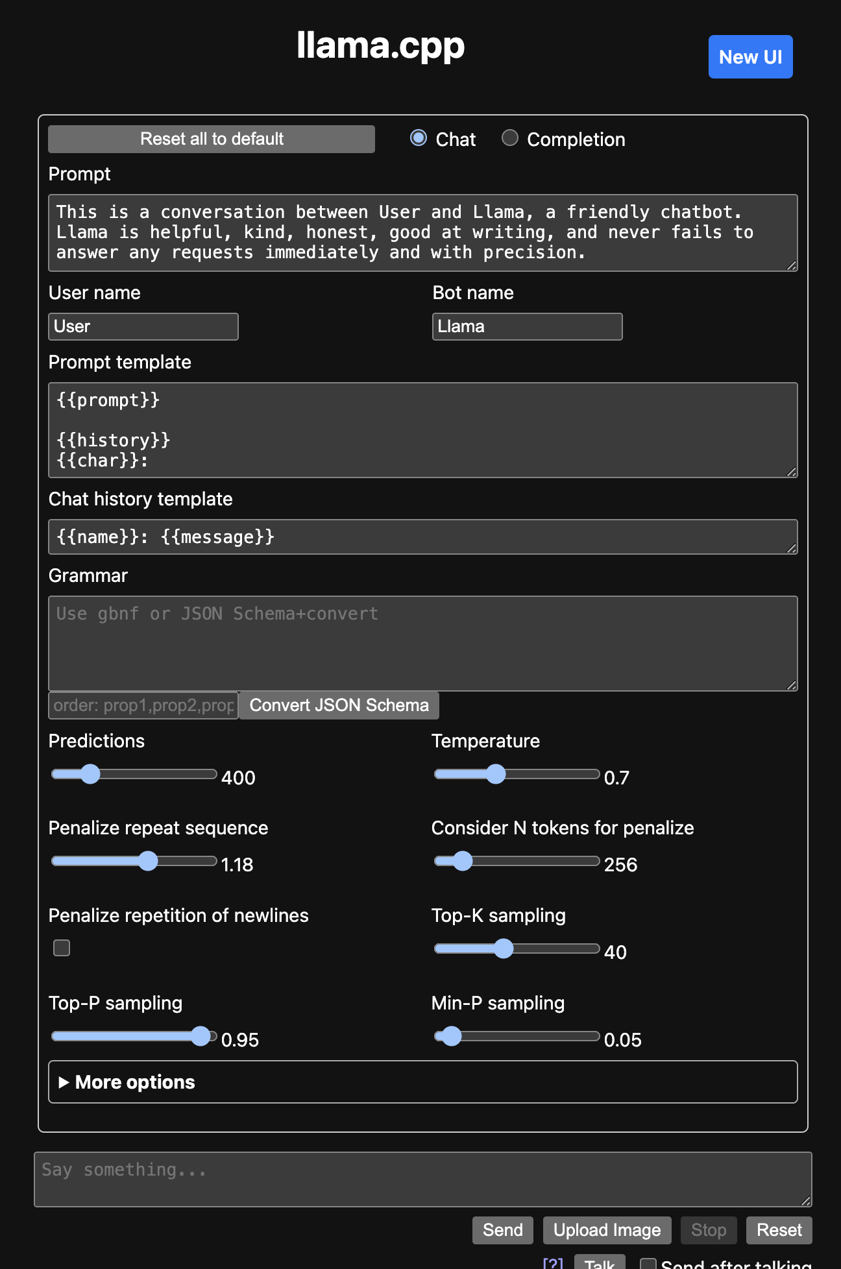
Task: Focus the User name field
Action: 143,326
